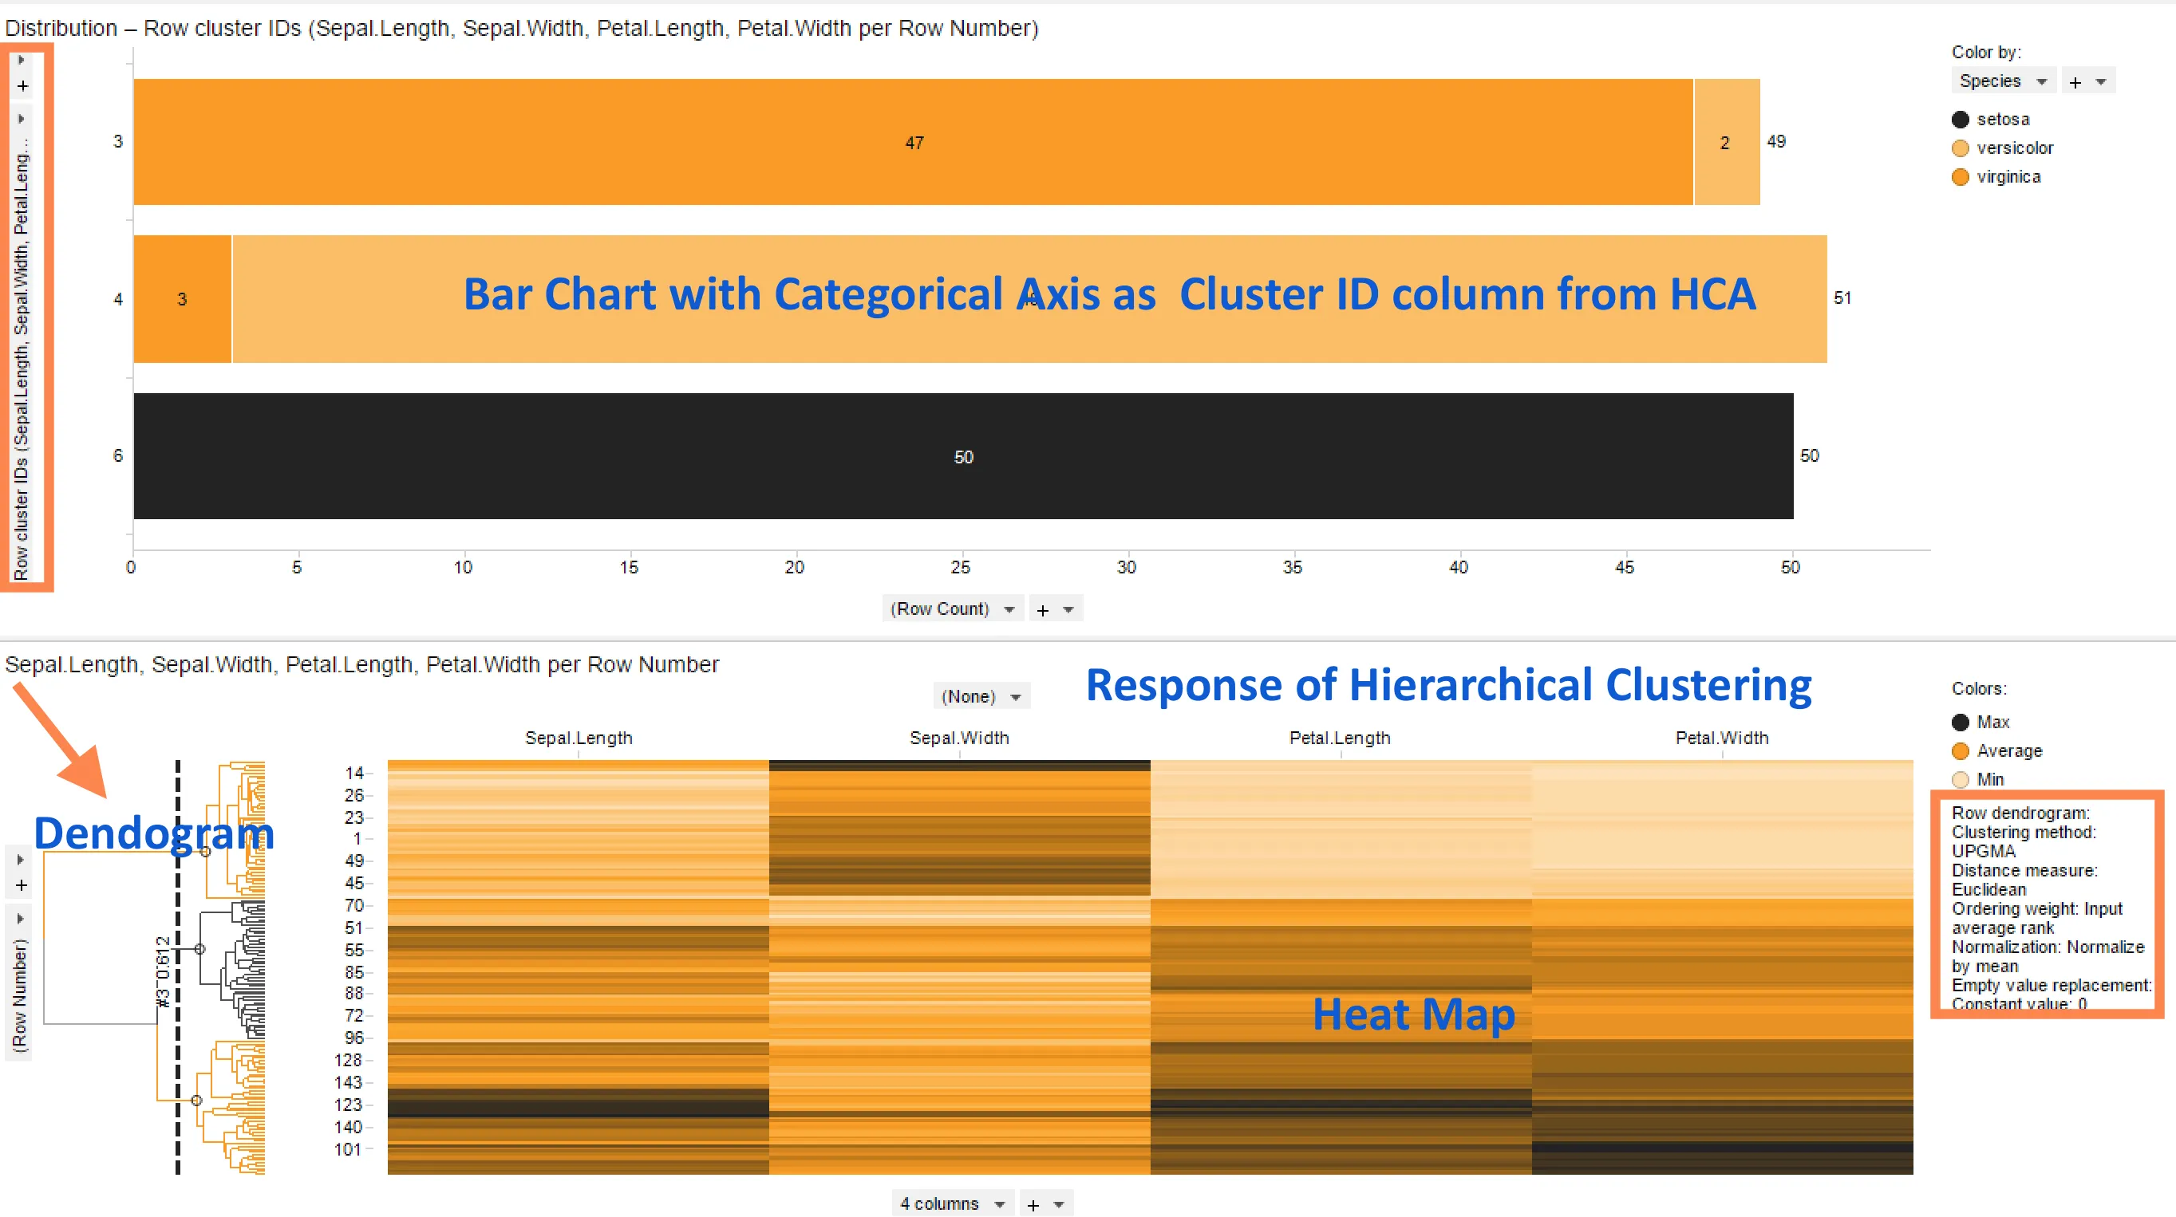Click cluster 4 category label
The width and height of the screenshot is (2176, 1217).
118,299
